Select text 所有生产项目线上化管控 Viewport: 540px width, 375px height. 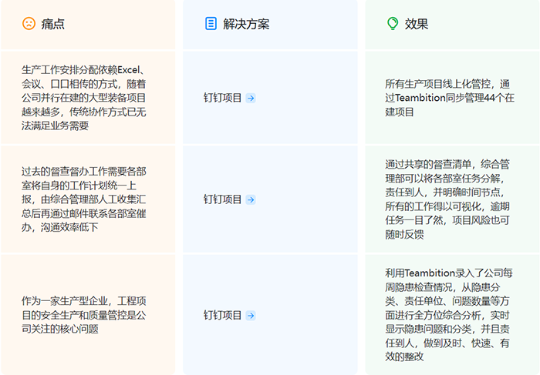pyautogui.click(x=437, y=84)
